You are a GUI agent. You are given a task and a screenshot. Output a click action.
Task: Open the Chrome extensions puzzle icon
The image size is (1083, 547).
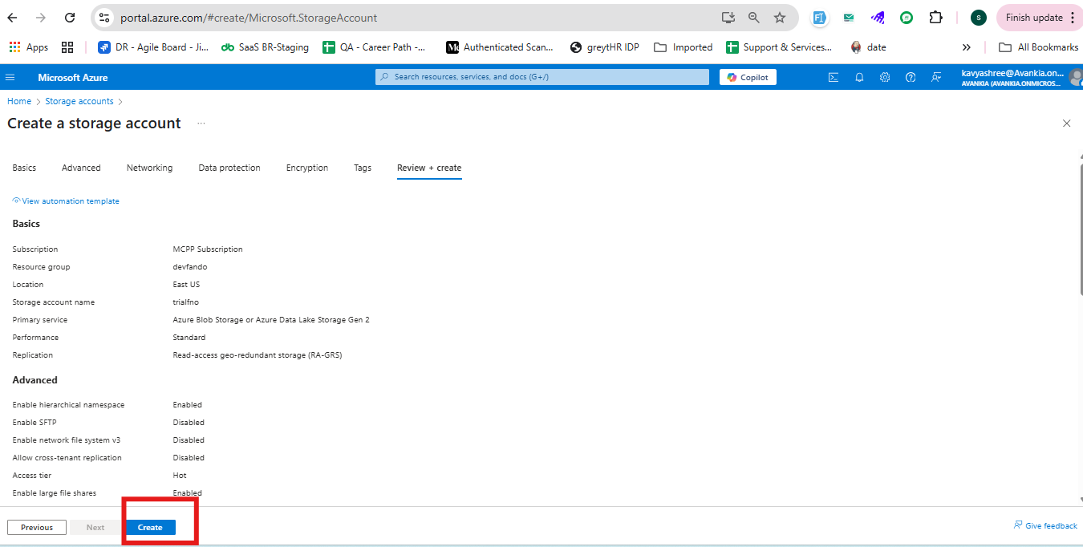click(x=935, y=18)
